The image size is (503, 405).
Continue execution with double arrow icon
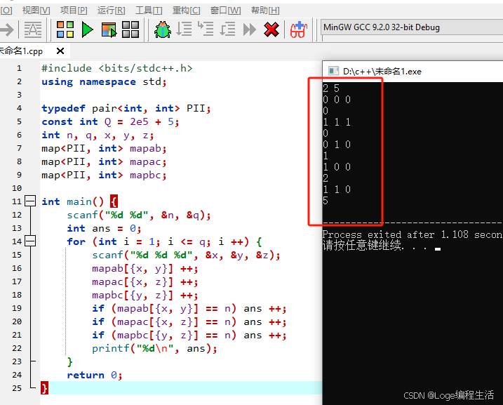click(250, 30)
